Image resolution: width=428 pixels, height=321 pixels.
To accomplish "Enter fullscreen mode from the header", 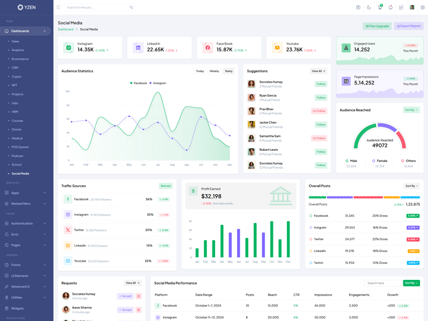I will tap(401, 7).
